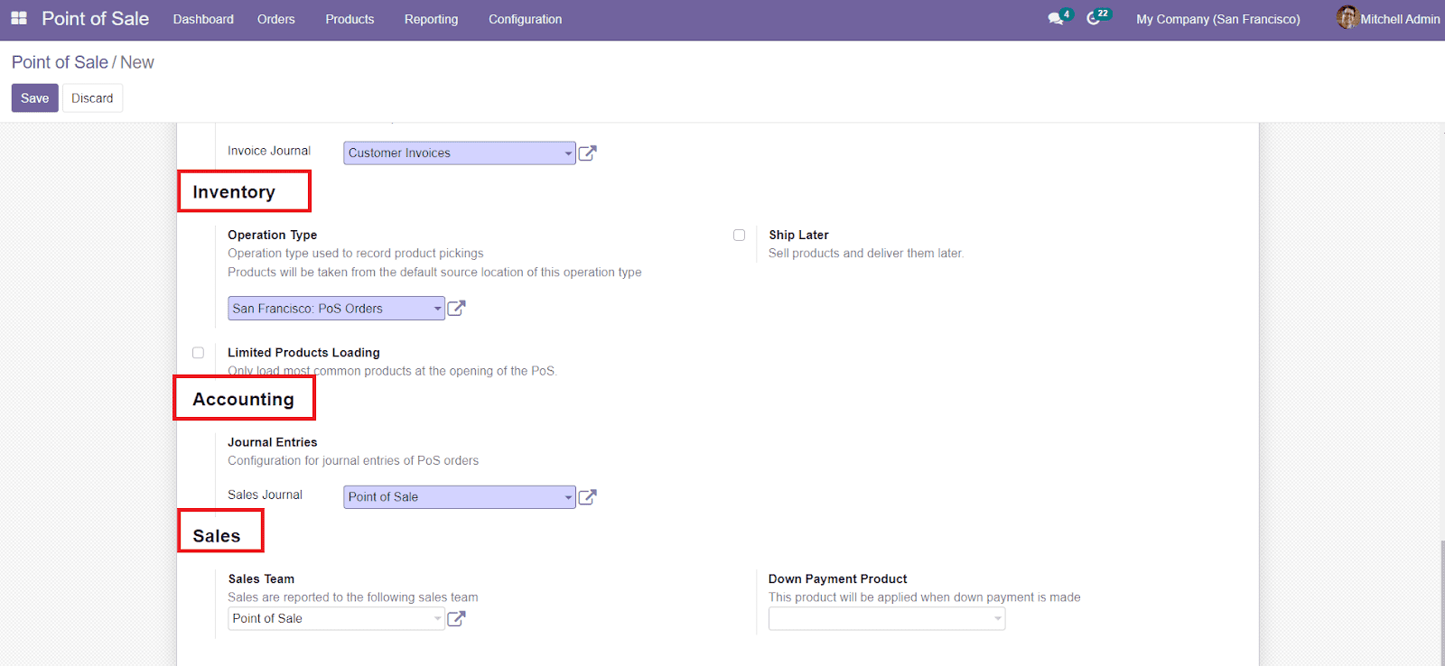Click 'Operation type used to record product pickings'
The image size is (1445, 666).
point(355,254)
